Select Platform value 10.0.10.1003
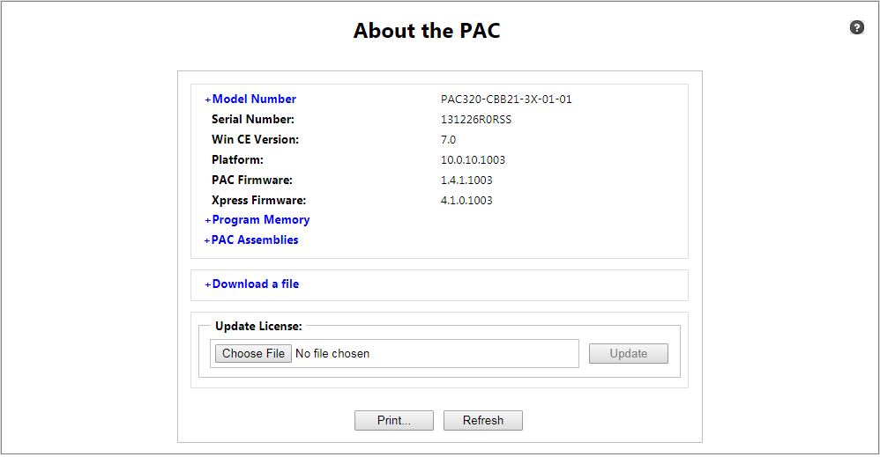880x457 pixels. tap(473, 159)
